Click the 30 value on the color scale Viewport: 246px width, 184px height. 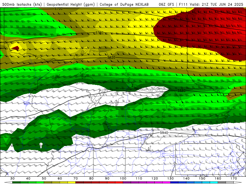pyautogui.click(x=12, y=178)
